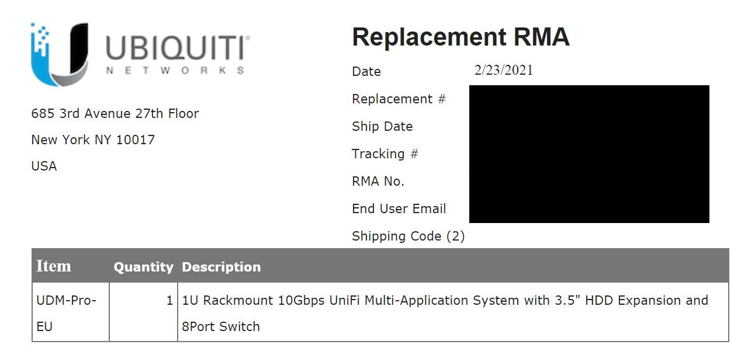748x362 pixels.
Task: Click the Ubiquiti U logo icon
Action: point(60,54)
